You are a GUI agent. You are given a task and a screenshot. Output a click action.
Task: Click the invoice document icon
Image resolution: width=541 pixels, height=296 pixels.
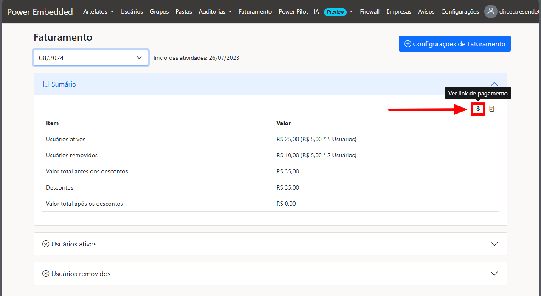[492, 109]
